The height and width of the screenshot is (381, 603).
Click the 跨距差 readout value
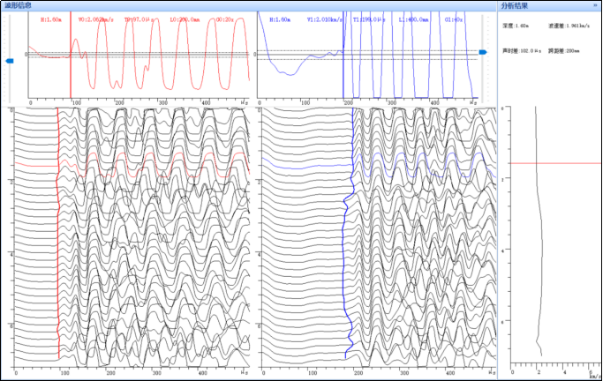pos(567,50)
